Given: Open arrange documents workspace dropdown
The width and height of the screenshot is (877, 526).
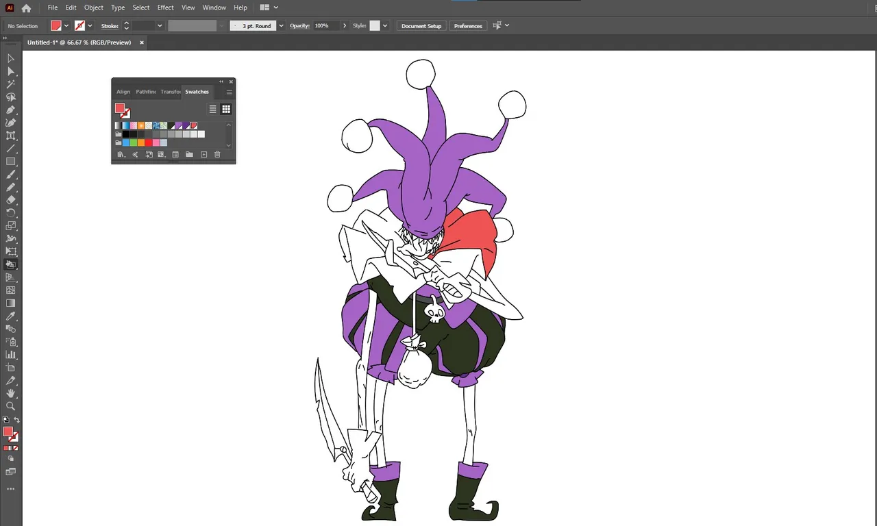Looking at the screenshot, I should (269, 8).
